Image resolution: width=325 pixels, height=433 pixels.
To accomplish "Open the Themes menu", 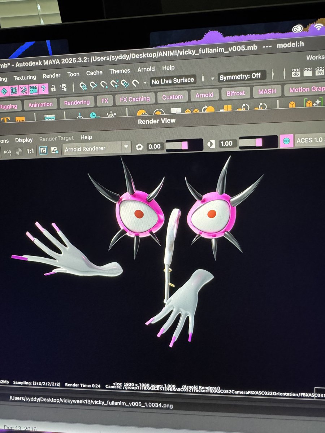I will coord(120,71).
